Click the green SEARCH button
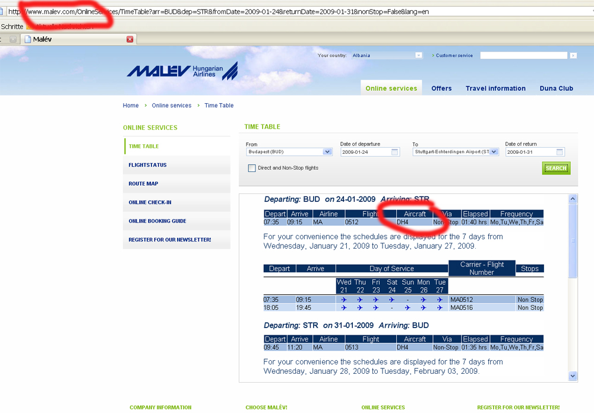This screenshot has height=413, width=594. click(x=556, y=168)
